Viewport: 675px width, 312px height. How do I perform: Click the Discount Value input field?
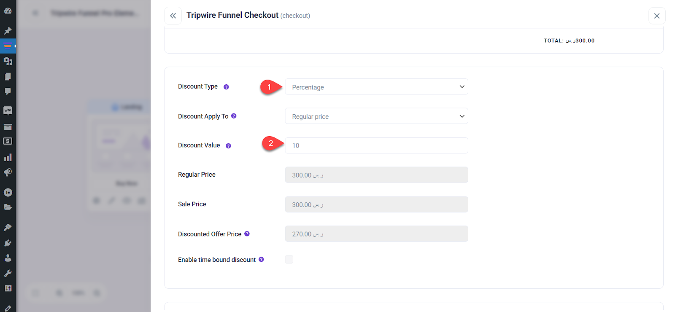point(376,145)
